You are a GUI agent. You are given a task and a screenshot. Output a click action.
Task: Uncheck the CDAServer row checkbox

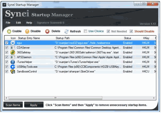[7, 48]
